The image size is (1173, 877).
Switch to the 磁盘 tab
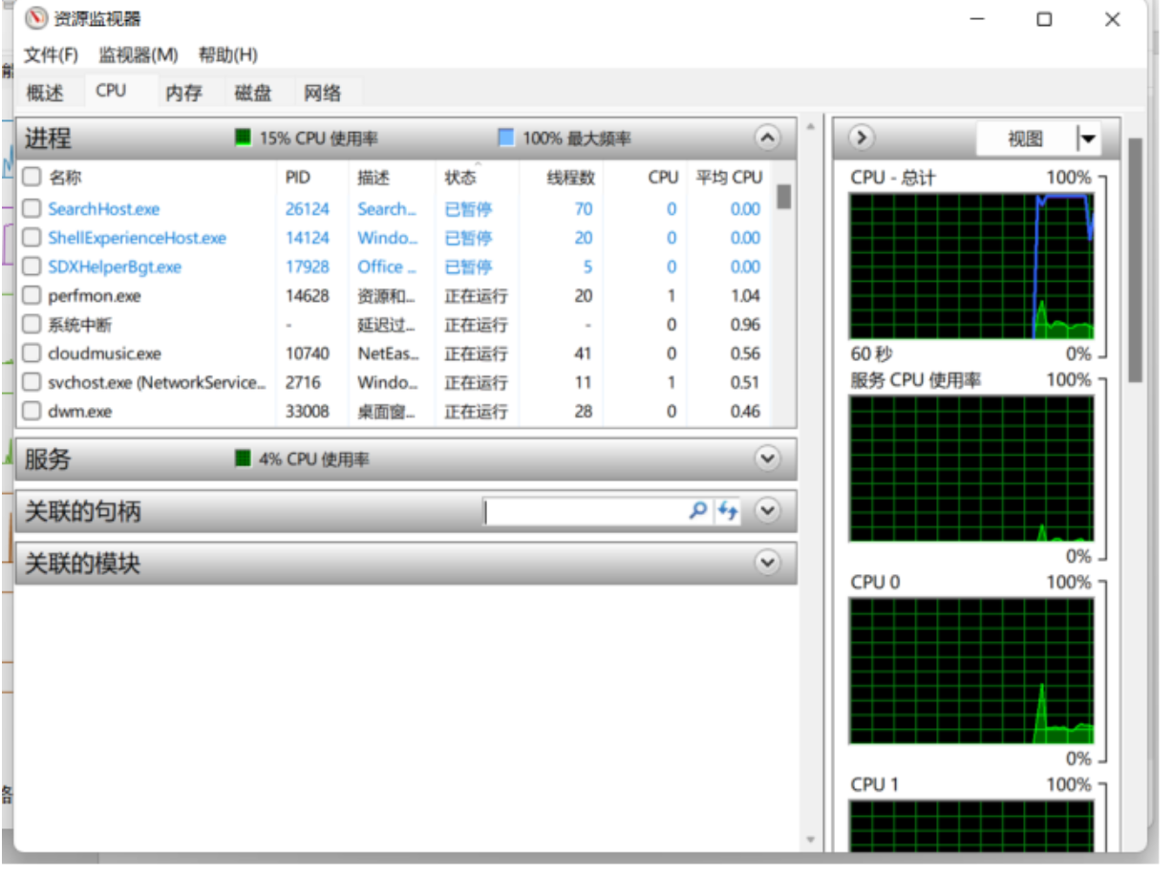(x=253, y=93)
